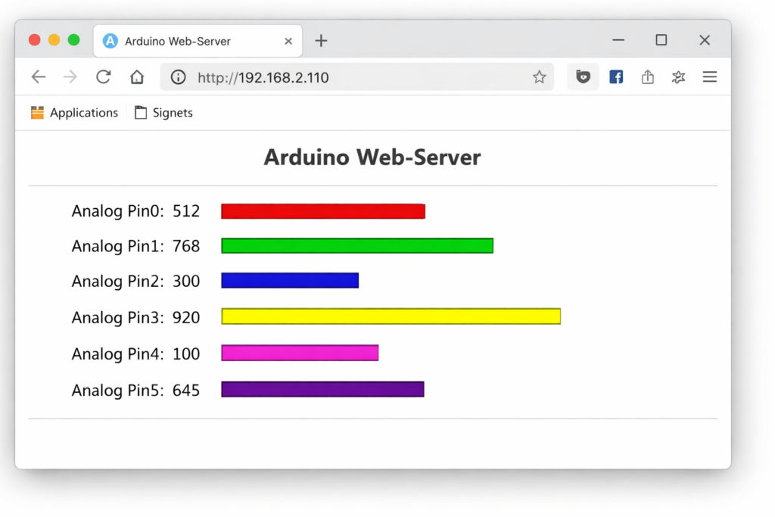
Task: Click the forward navigation arrow
Action: click(x=70, y=77)
